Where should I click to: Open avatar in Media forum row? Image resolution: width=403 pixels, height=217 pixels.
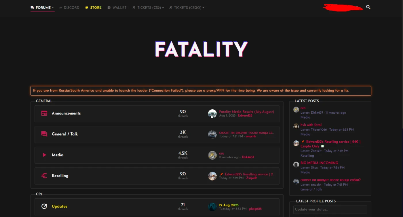212,155
